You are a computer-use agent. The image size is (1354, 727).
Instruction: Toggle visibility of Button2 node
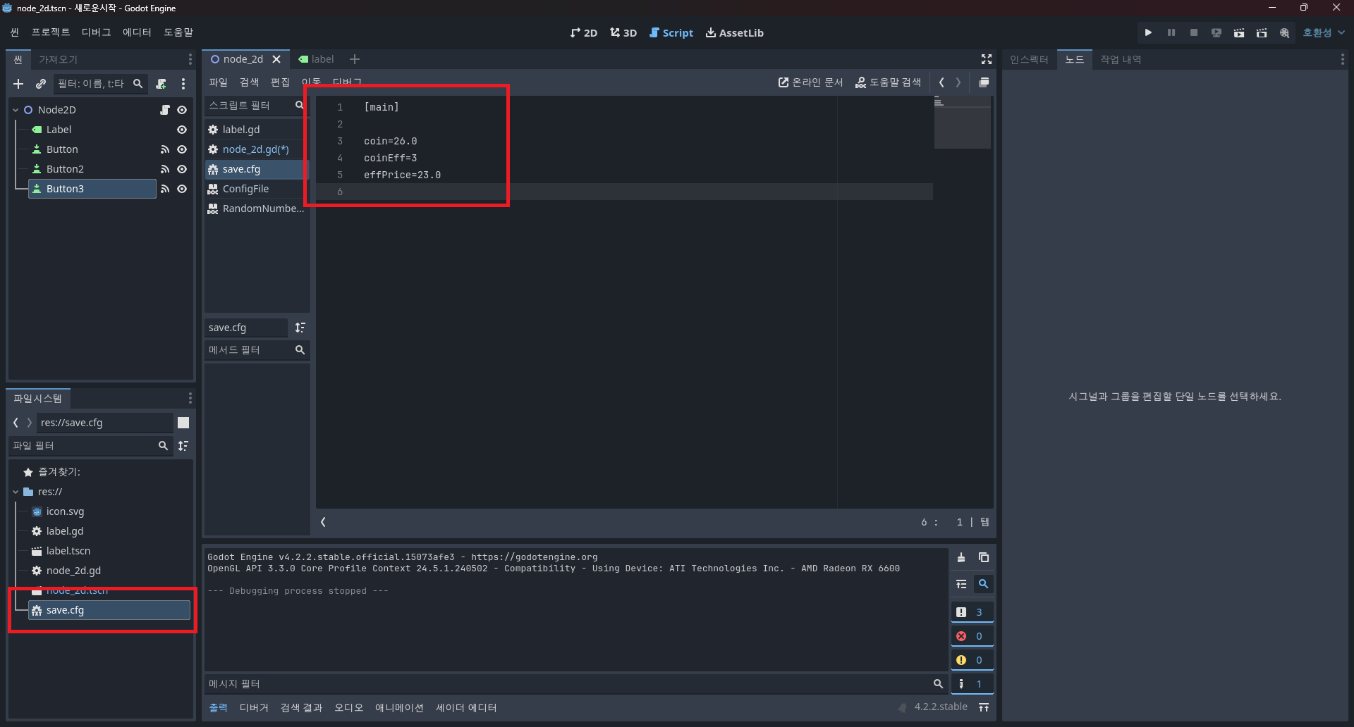[182, 169]
